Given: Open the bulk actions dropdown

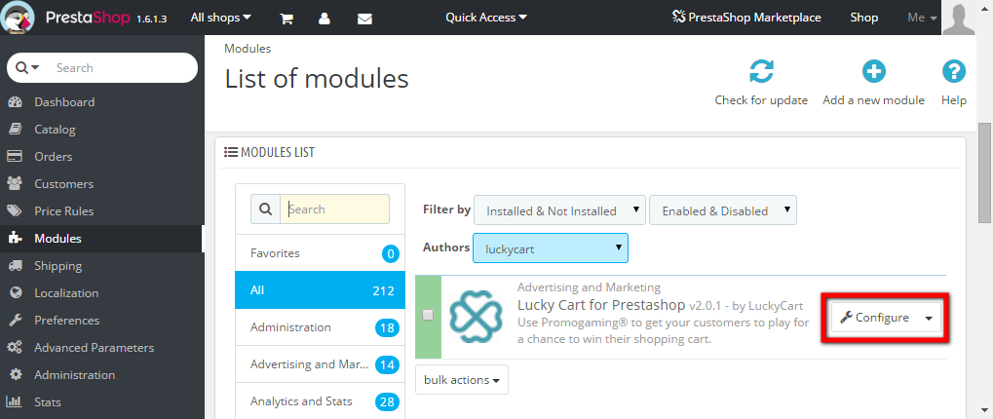Looking at the screenshot, I should tap(462, 380).
